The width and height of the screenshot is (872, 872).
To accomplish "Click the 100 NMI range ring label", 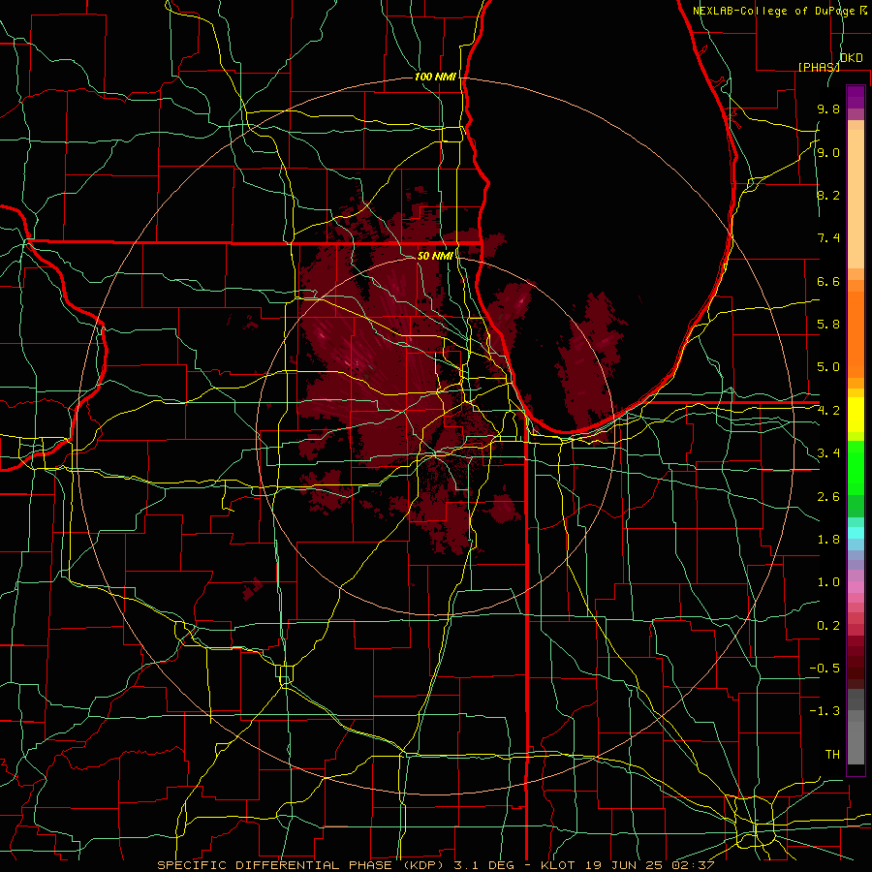I will [x=435, y=77].
